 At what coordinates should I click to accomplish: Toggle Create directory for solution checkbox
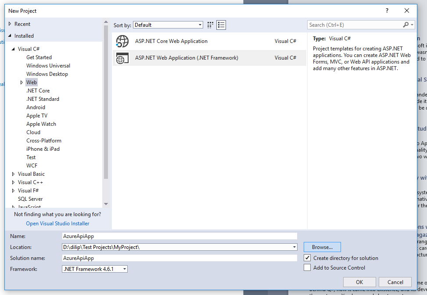307,258
